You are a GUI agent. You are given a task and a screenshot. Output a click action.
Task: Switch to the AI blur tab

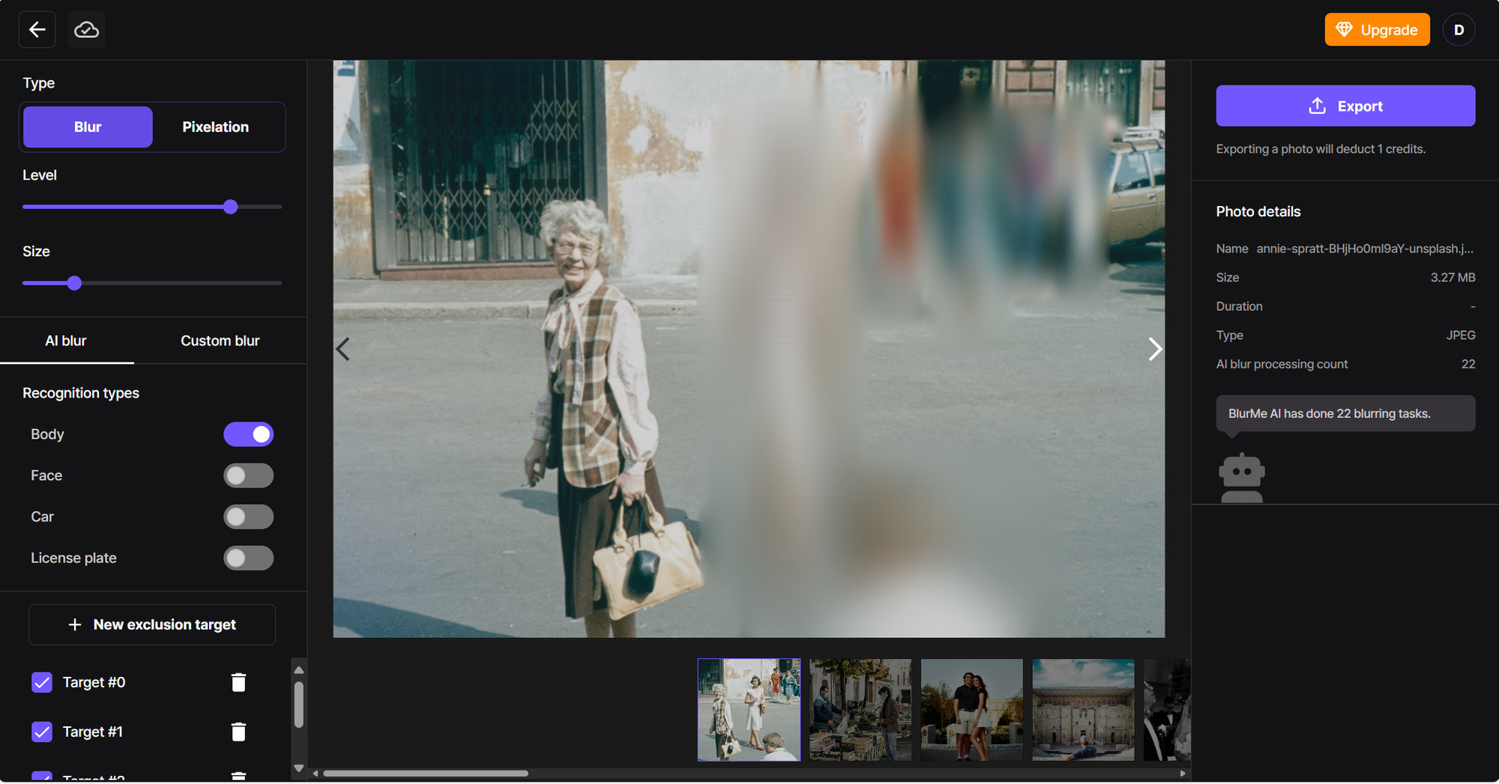(66, 341)
